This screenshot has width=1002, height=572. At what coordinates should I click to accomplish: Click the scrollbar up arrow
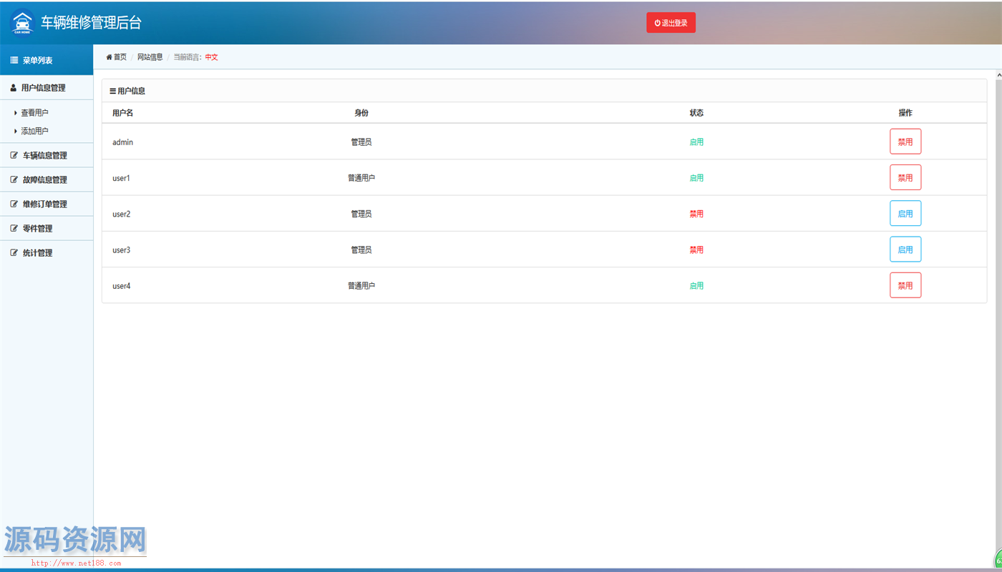point(998,74)
